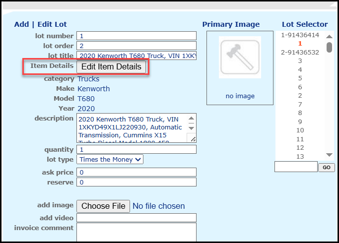This screenshot has width=339, height=243.
Task: Click the Year value 2020
Action: point(86,109)
